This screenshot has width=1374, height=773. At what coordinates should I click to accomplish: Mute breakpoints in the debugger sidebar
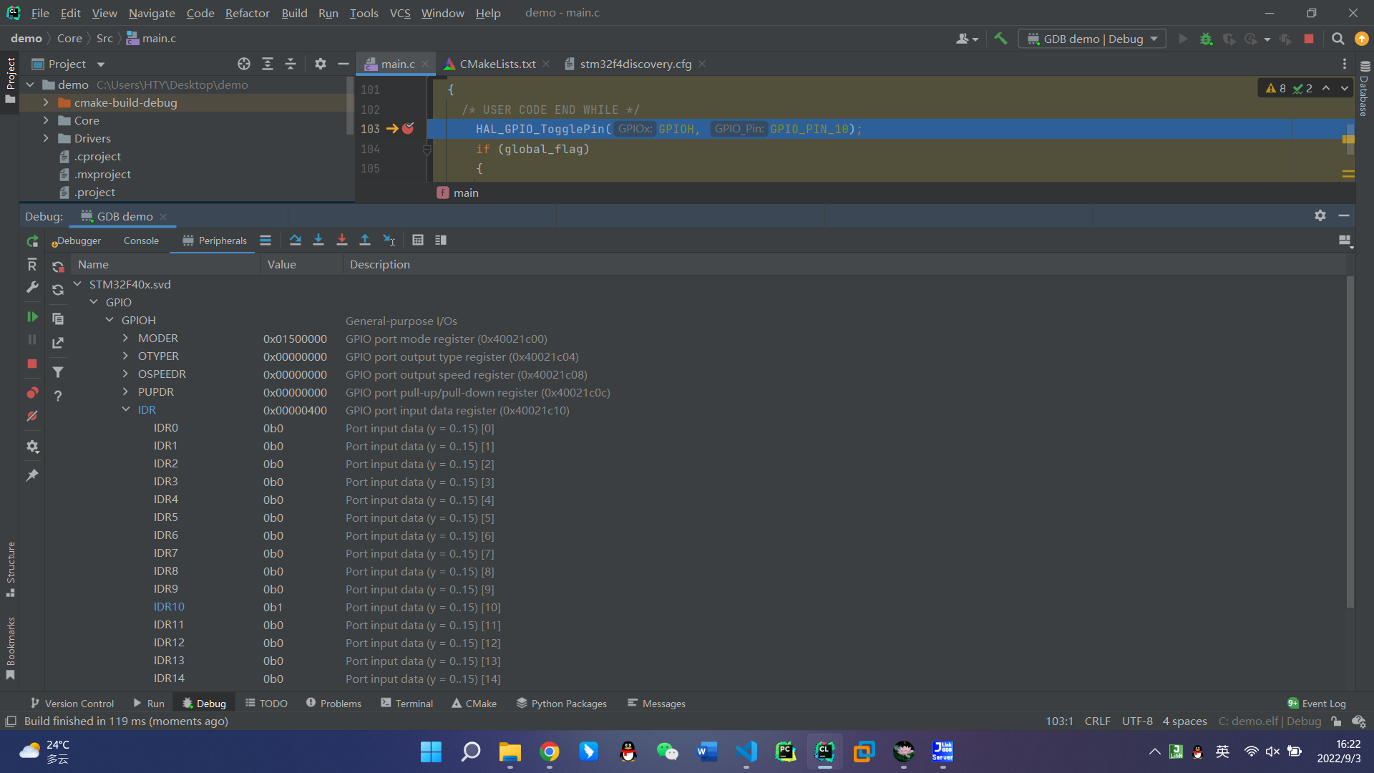coord(31,416)
